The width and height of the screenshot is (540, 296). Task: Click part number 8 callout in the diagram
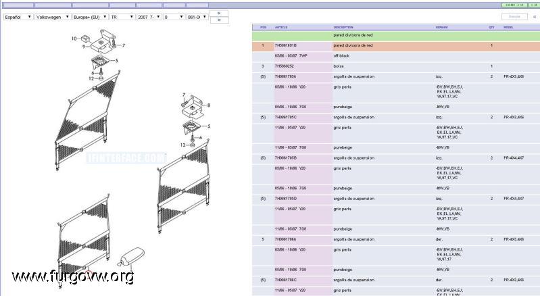tap(209, 105)
